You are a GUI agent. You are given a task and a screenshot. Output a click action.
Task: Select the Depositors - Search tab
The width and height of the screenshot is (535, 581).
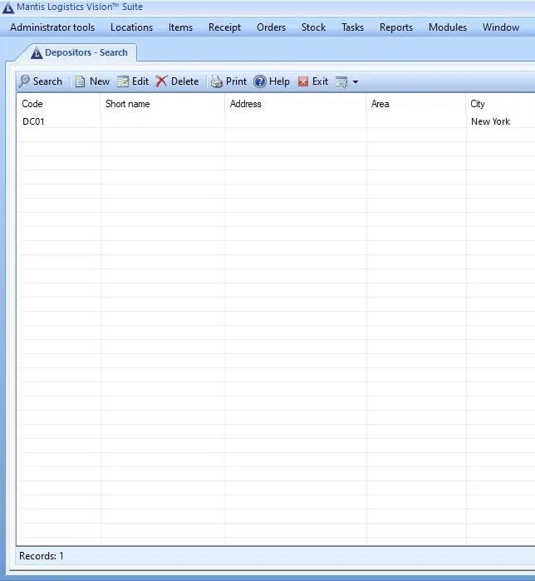pos(86,53)
